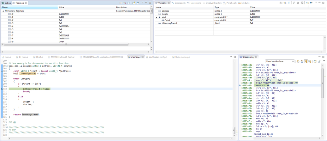This screenshot has width=327, height=141.
Task: Select the Registers tab
Action: point(20,3)
